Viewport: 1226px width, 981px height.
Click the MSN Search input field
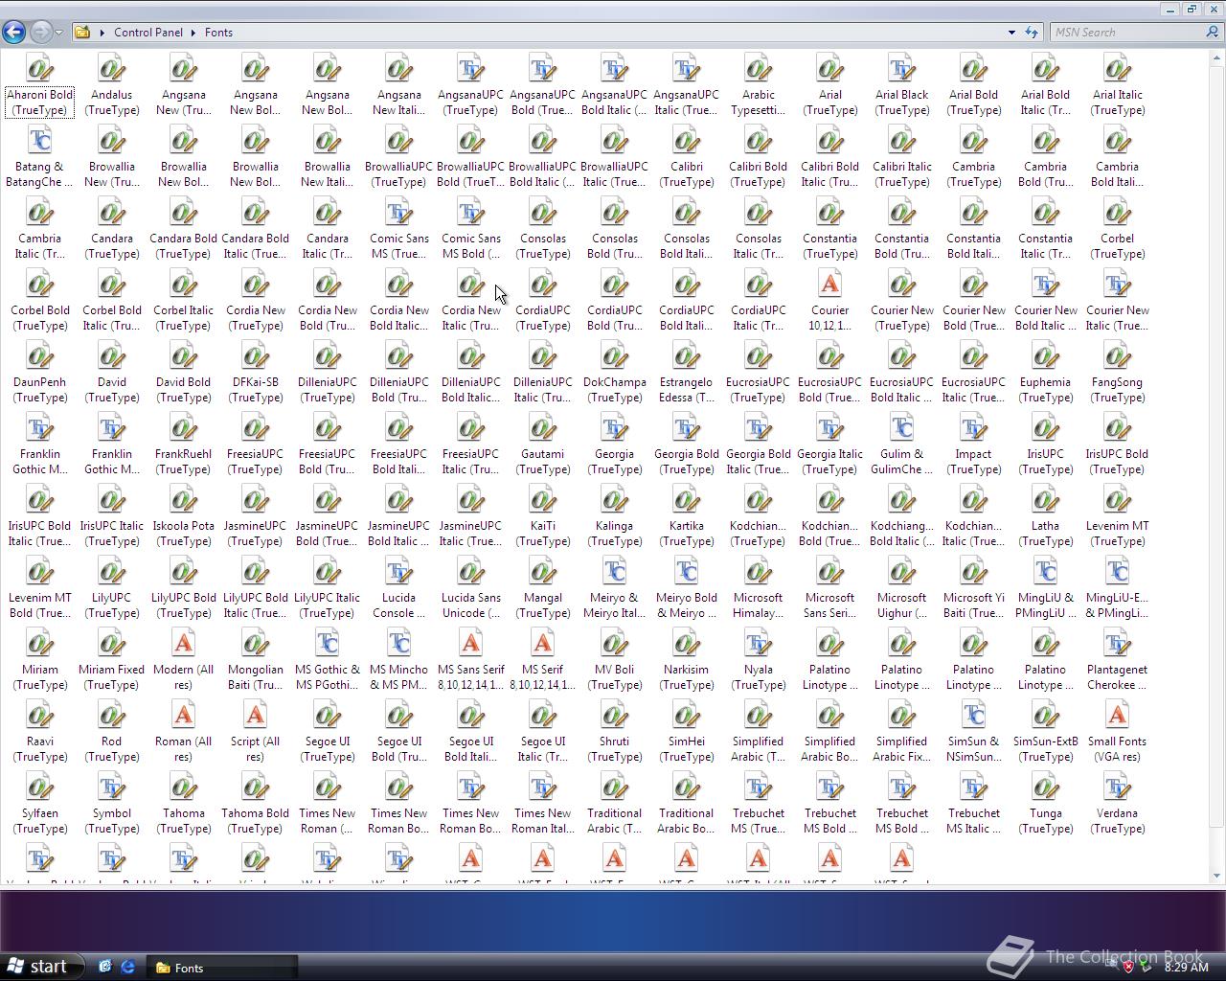(x=1126, y=33)
